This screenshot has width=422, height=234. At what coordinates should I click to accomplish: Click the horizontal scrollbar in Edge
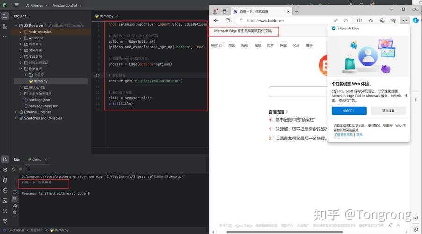pos(285,232)
